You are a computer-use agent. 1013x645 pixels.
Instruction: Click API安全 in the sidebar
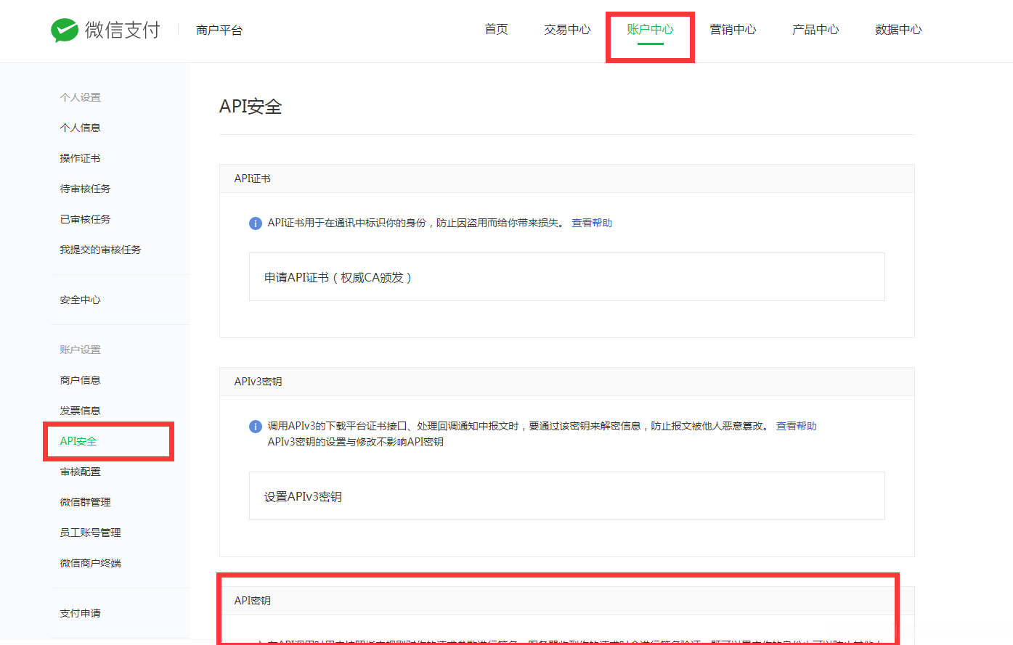coord(78,441)
